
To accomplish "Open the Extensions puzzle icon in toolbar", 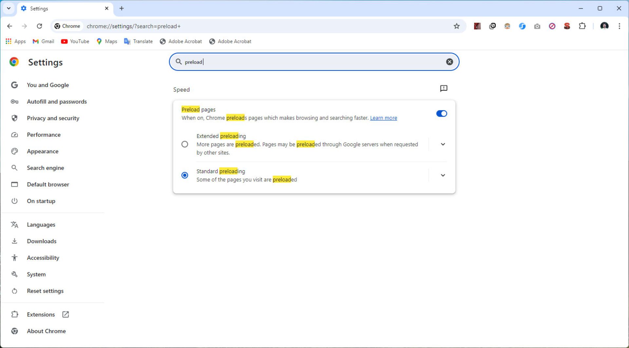I will (582, 26).
